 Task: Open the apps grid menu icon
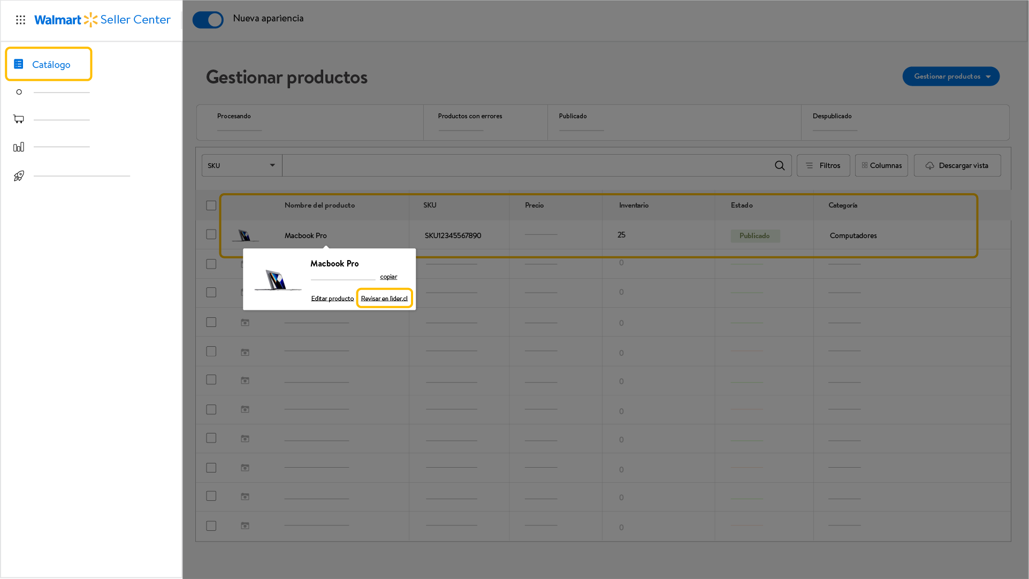[x=20, y=20]
